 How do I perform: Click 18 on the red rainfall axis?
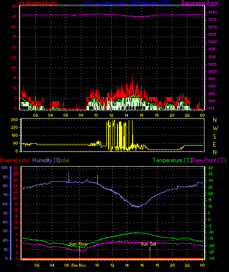(16, 204)
